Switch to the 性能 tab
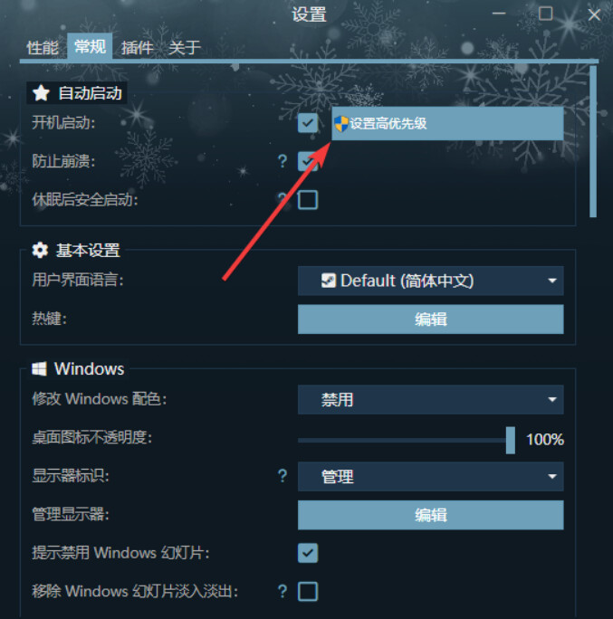Viewport: 613px width, 619px height. 43,48
